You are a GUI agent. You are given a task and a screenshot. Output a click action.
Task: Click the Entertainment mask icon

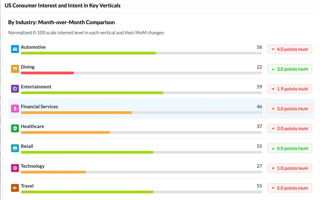point(15,89)
